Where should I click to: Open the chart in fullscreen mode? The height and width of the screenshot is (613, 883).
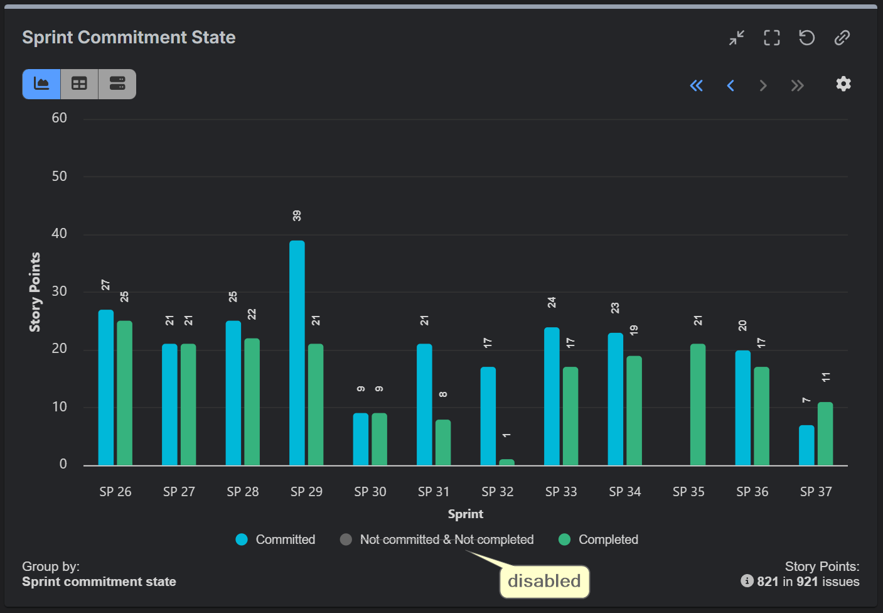772,38
